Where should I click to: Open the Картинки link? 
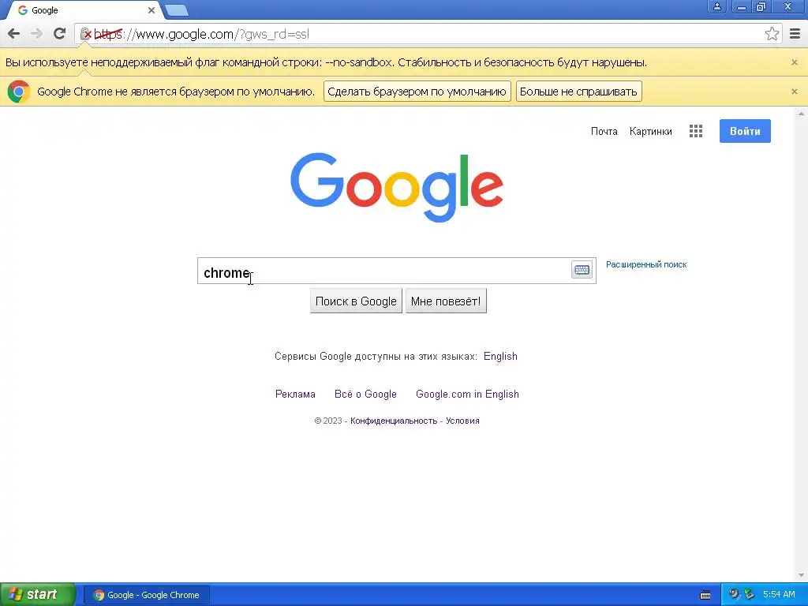point(651,132)
